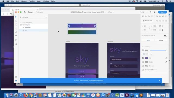Viewport: 174px width, 98px height.
Task: Open the Background Blur type dropdown
Action: click(x=156, y=70)
